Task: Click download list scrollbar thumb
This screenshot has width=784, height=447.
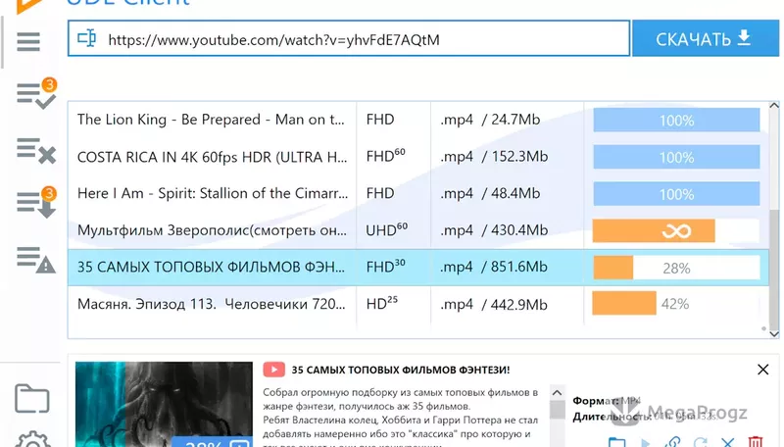Action: point(774,268)
